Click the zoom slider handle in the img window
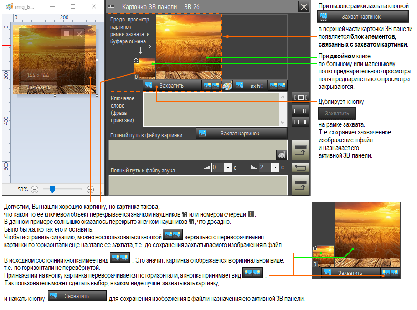Viewport: 417px width, 310px height. coord(52,189)
